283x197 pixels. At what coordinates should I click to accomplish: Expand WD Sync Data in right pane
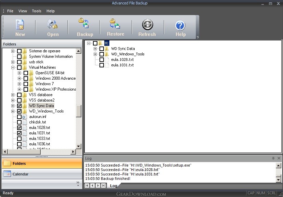click(95, 49)
